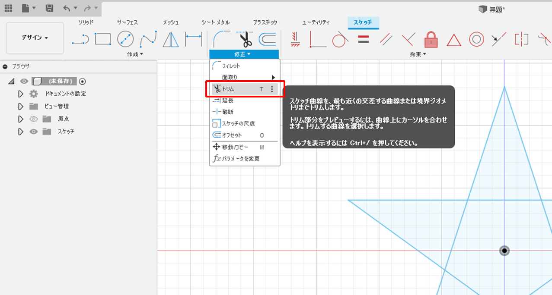Select the Circle sketch tool

tap(125, 39)
